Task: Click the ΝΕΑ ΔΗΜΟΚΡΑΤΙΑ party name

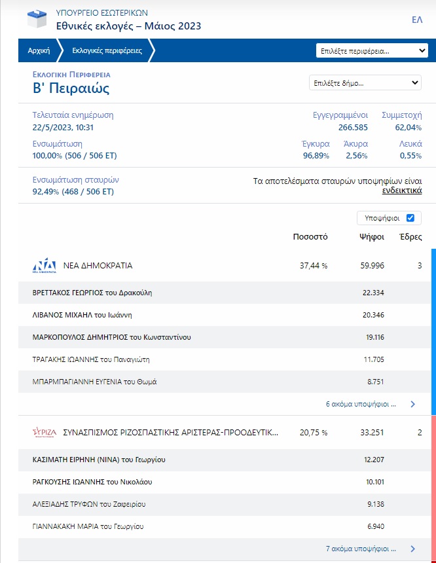Action: [98, 266]
